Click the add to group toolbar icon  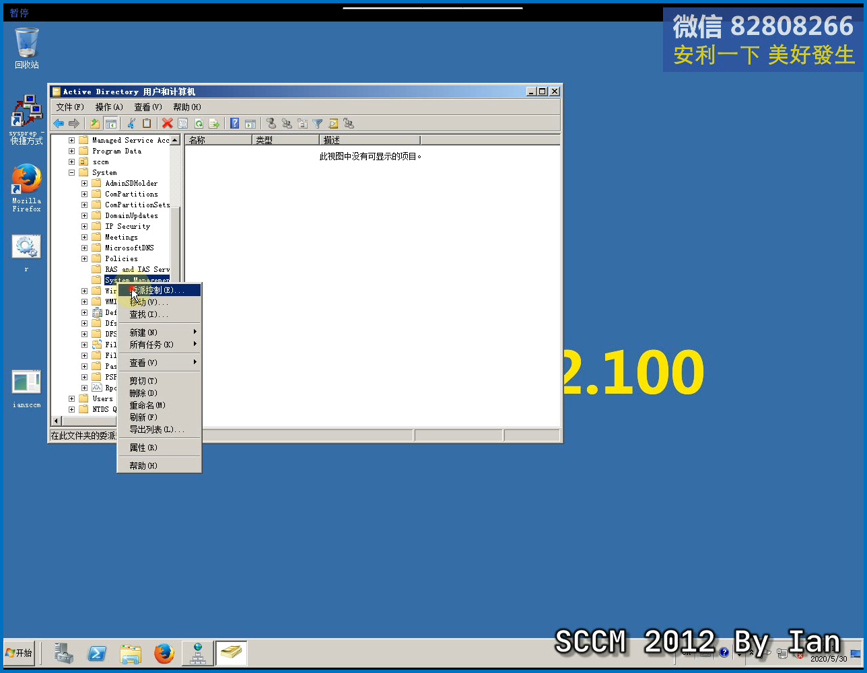tap(349, 123)
